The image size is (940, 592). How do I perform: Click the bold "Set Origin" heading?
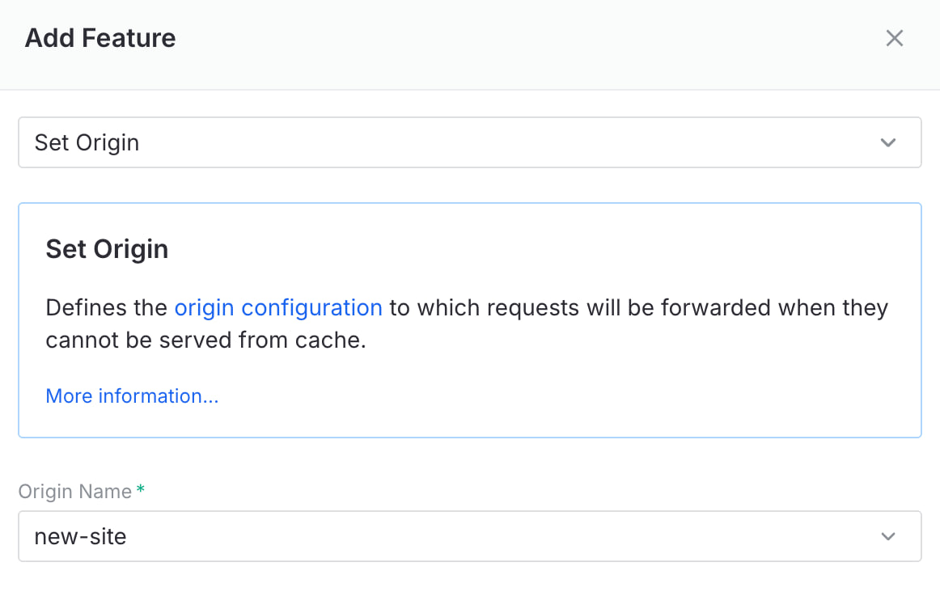click(107, 249)
